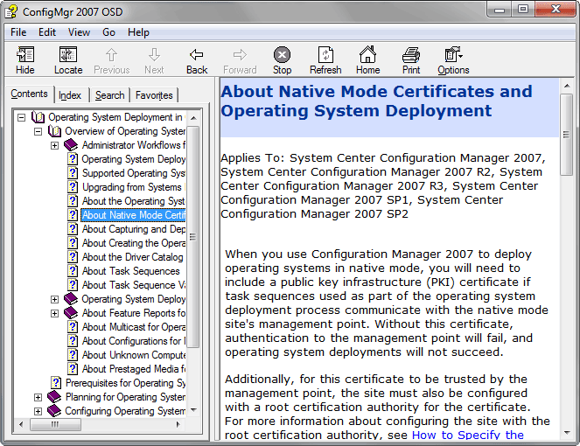Switch to the Search tab

click(x=109, y=95)
